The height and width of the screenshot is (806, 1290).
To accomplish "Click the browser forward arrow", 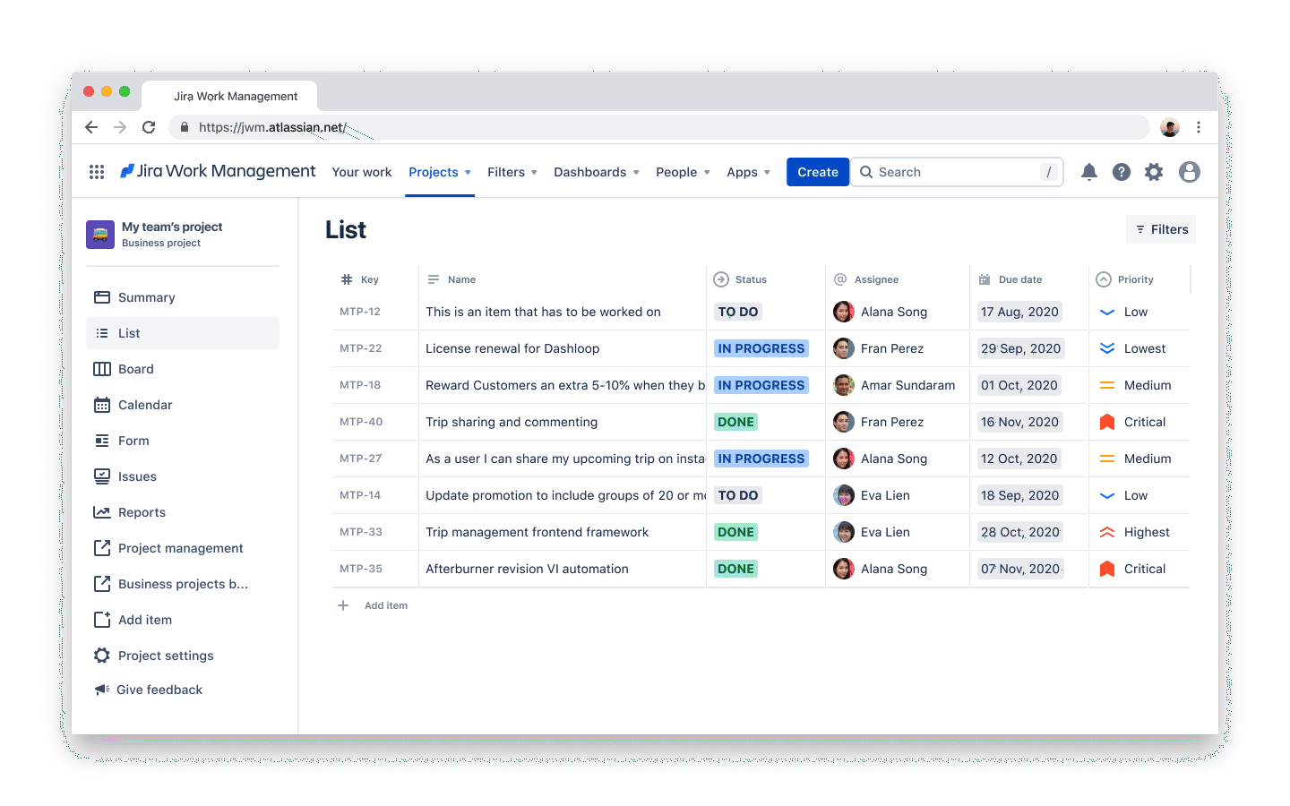I will [120, 127].
